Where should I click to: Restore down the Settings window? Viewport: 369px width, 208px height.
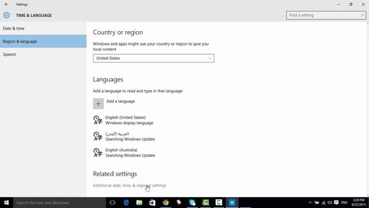pos(351,4)
